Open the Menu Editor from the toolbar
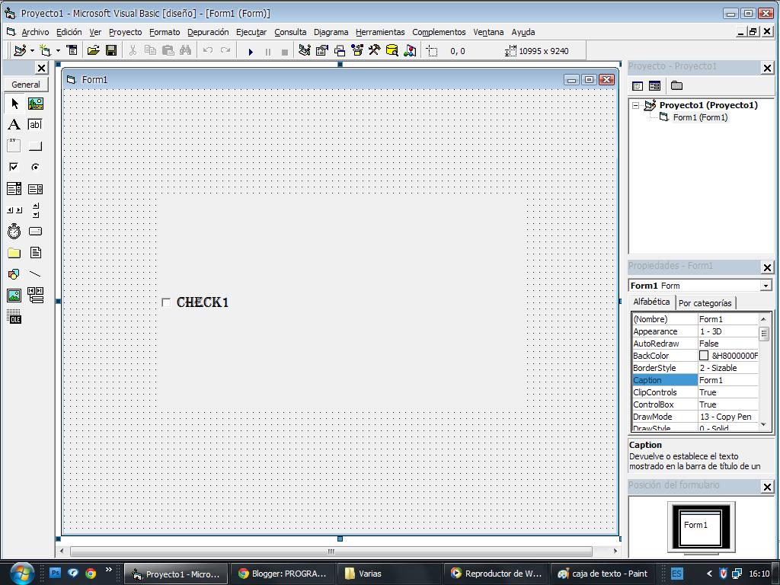The image size is (780, 585). (x=72, y=50)
